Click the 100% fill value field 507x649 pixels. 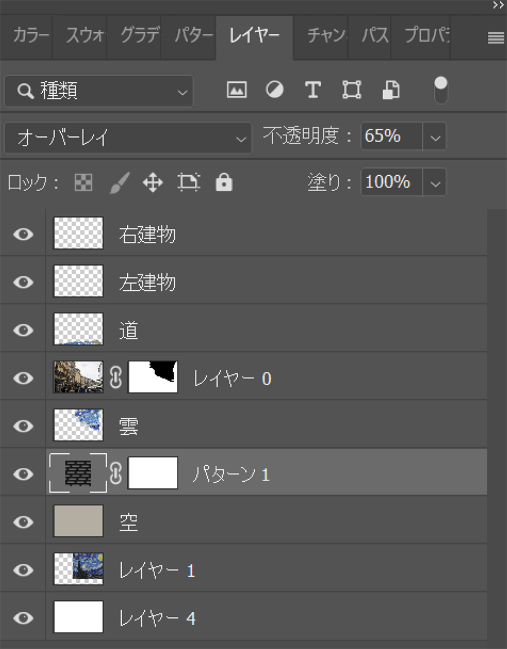point(392,182)
